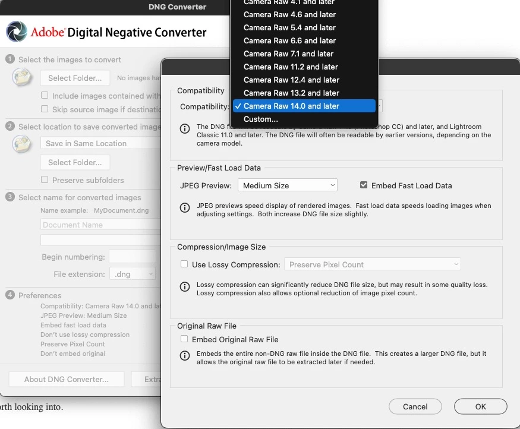
Task: Open the JPEG Preview Medium Size dropdown
Action: click(288, 185)
